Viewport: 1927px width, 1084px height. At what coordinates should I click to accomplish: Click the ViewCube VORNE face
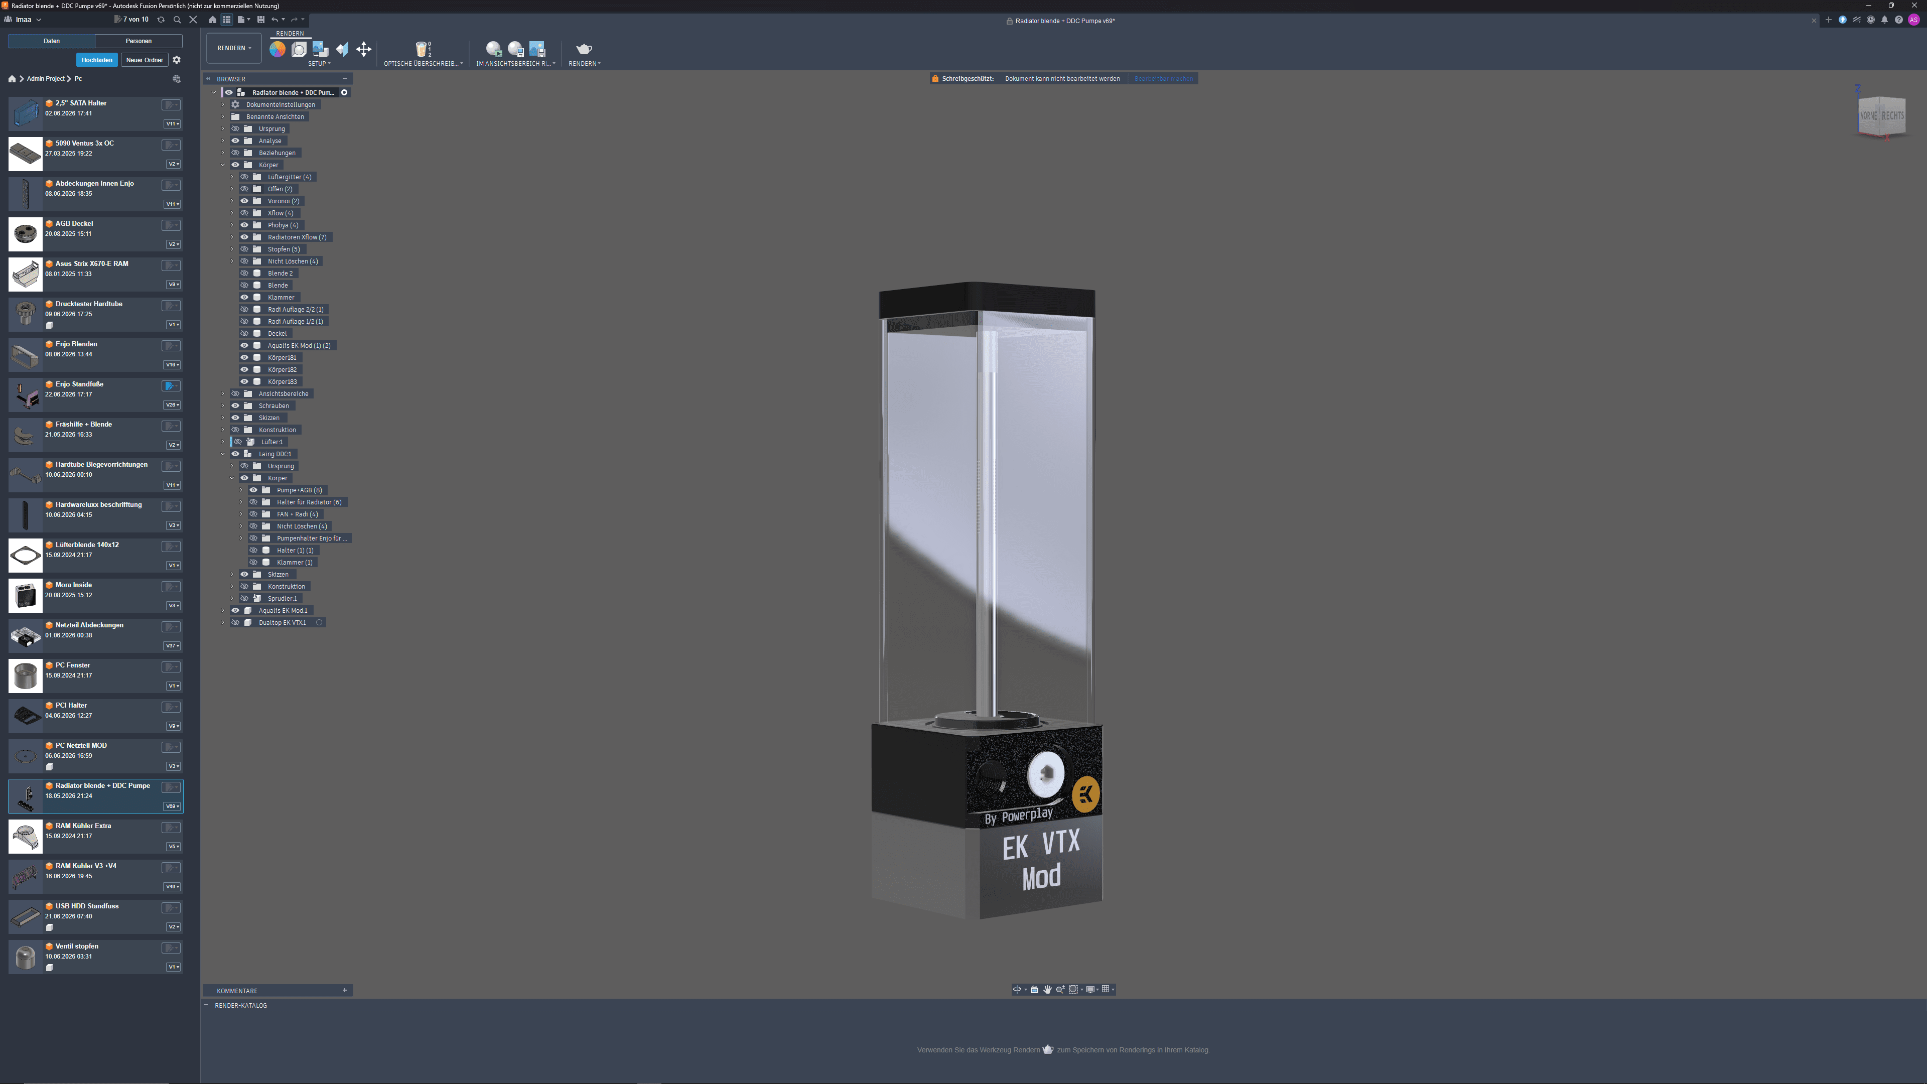pos(1869,116)
